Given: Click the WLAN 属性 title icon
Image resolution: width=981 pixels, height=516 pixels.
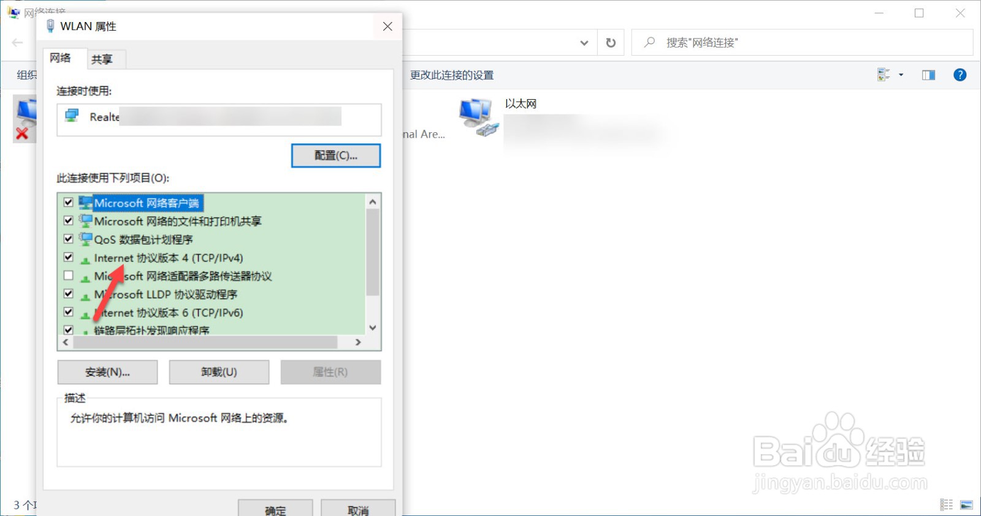Looking at the screenshot, I should (x=51, y=26).
